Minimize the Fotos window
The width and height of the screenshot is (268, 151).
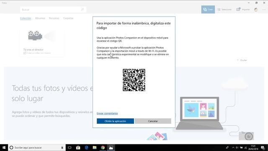pyautogui.click(x=249, y=3)
